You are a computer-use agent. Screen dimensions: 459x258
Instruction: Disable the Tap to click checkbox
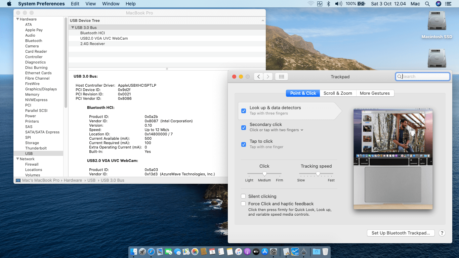(244, 144)
